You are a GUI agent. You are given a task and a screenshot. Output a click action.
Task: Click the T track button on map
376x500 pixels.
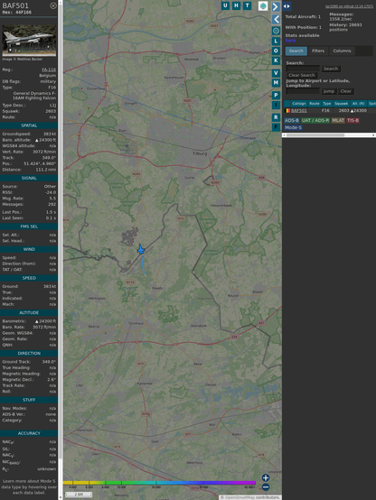point(247,5)
